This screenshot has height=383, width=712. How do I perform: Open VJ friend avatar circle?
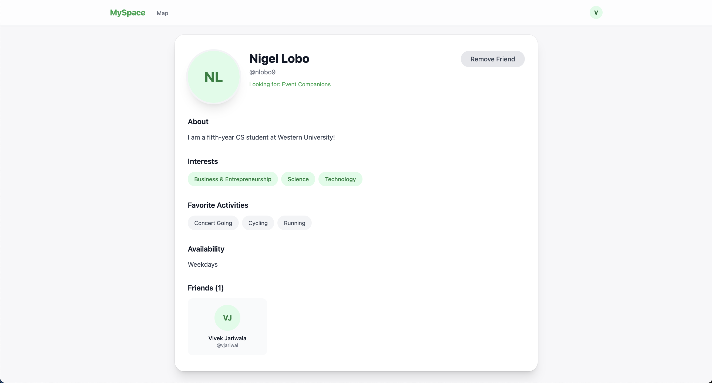227,318
